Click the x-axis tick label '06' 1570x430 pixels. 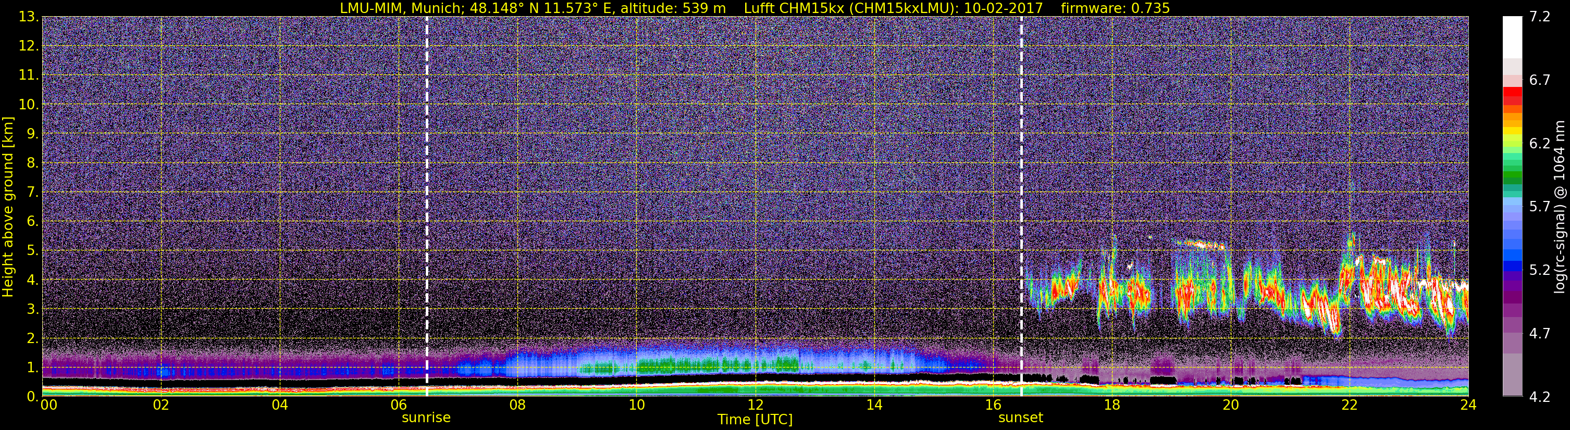(x=399, y=406)
